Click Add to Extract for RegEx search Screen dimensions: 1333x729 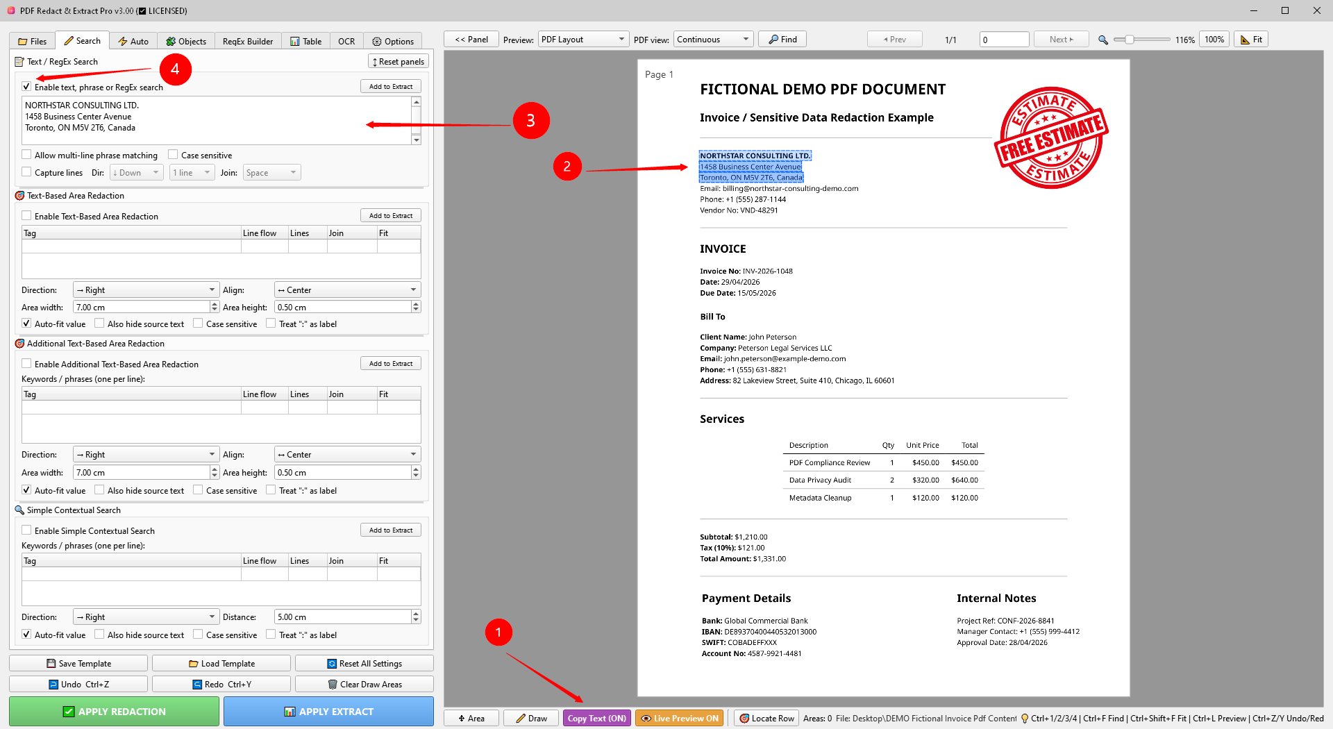click(x=391, y=87)
